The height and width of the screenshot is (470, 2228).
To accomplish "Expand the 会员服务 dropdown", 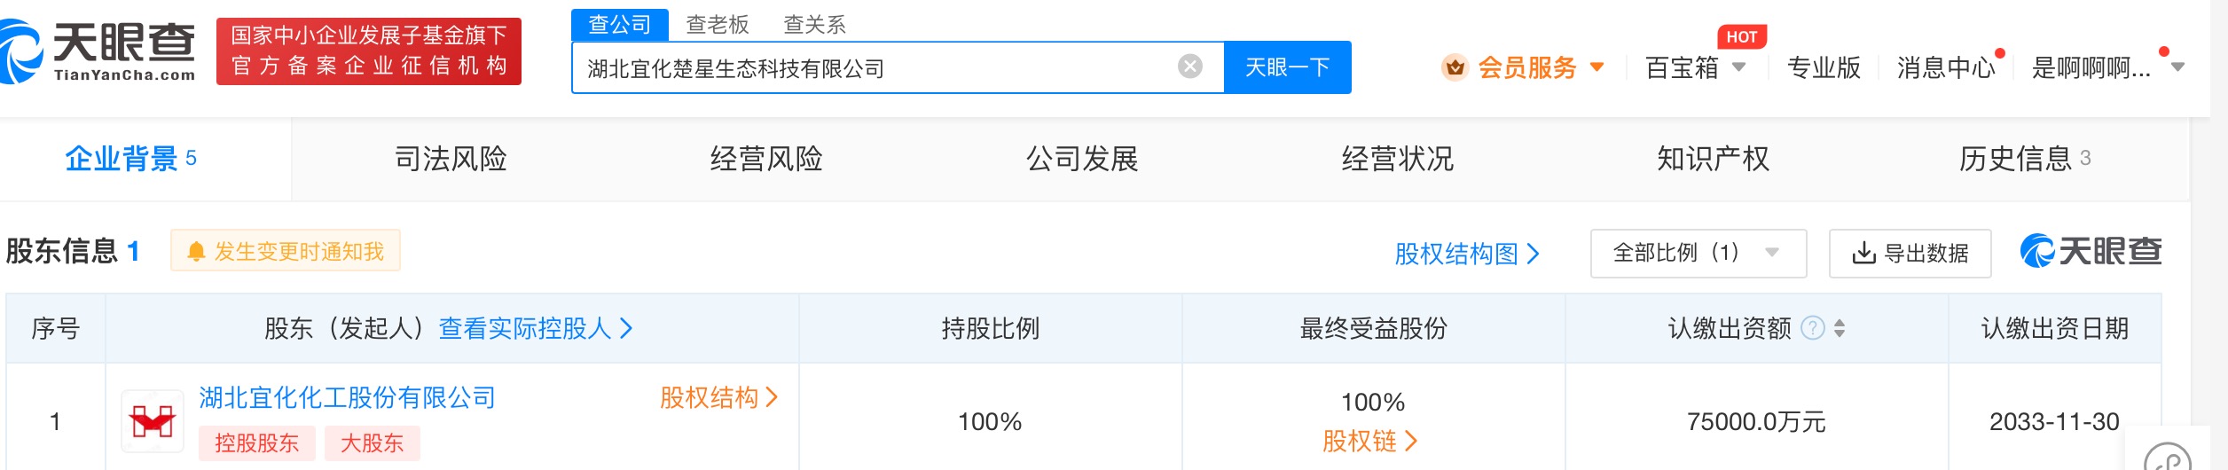I will coord(1597,67).
